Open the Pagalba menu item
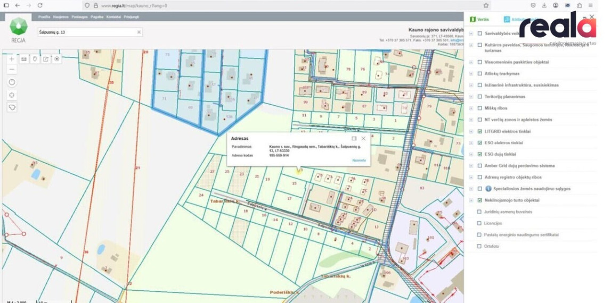611x303 pixels. pos(97,17)
